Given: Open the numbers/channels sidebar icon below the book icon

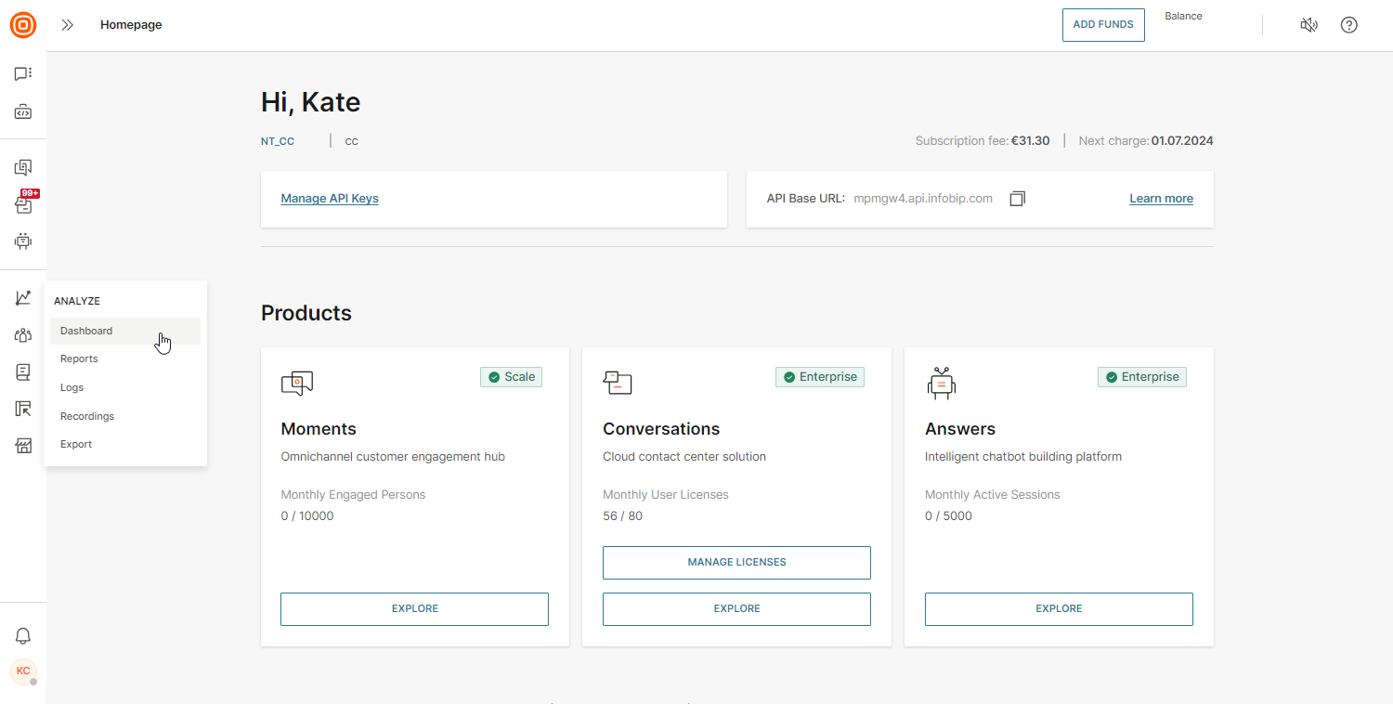Looking at the screenshot, I should (x=23, y=409).
